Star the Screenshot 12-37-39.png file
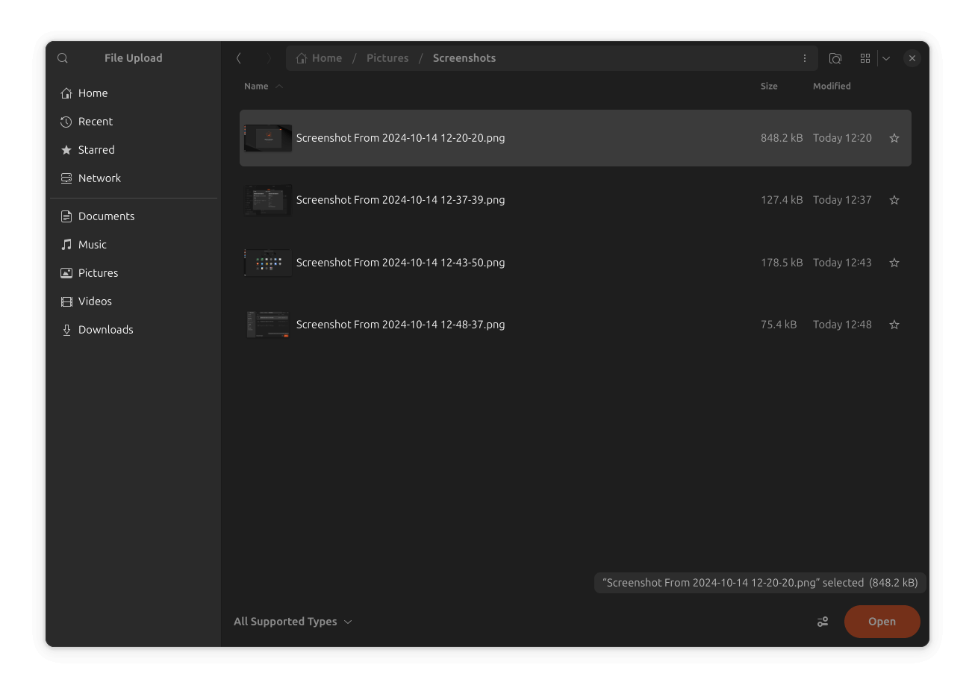Image resolution: width=975 pixels, height=697 pixels. (894, 200)
